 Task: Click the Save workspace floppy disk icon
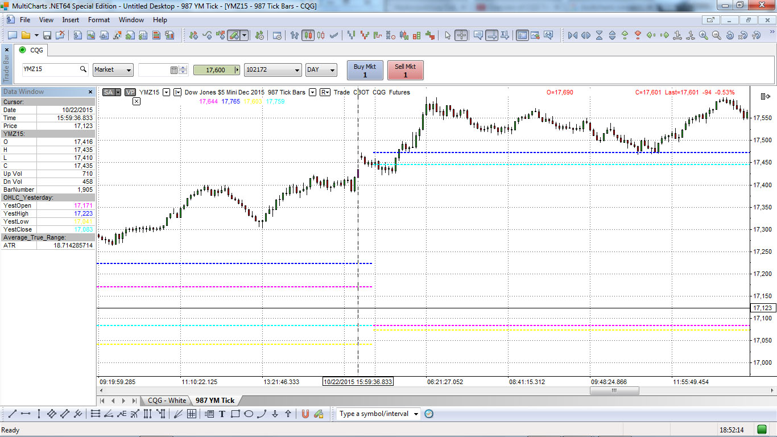coord(47,35)
